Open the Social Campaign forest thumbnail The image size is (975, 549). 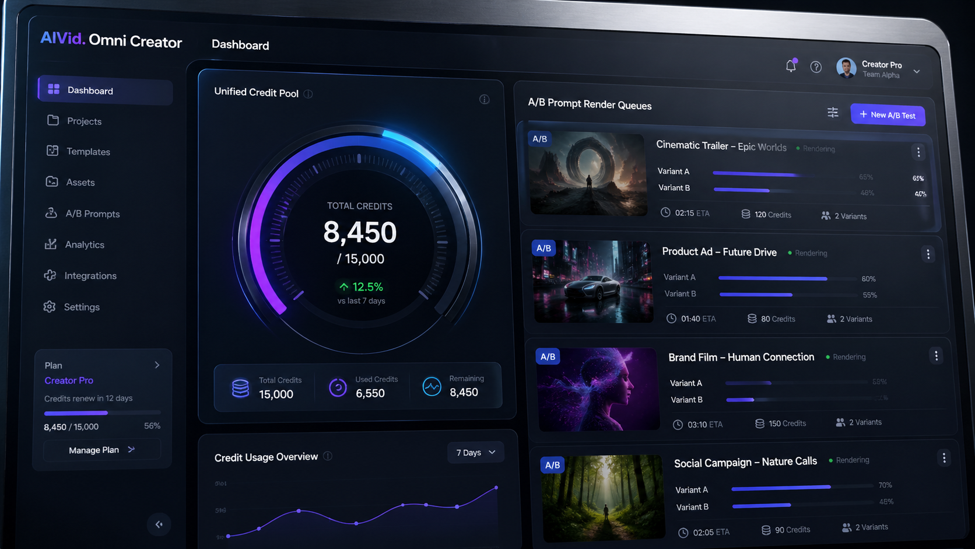click(x=603, y=498)
